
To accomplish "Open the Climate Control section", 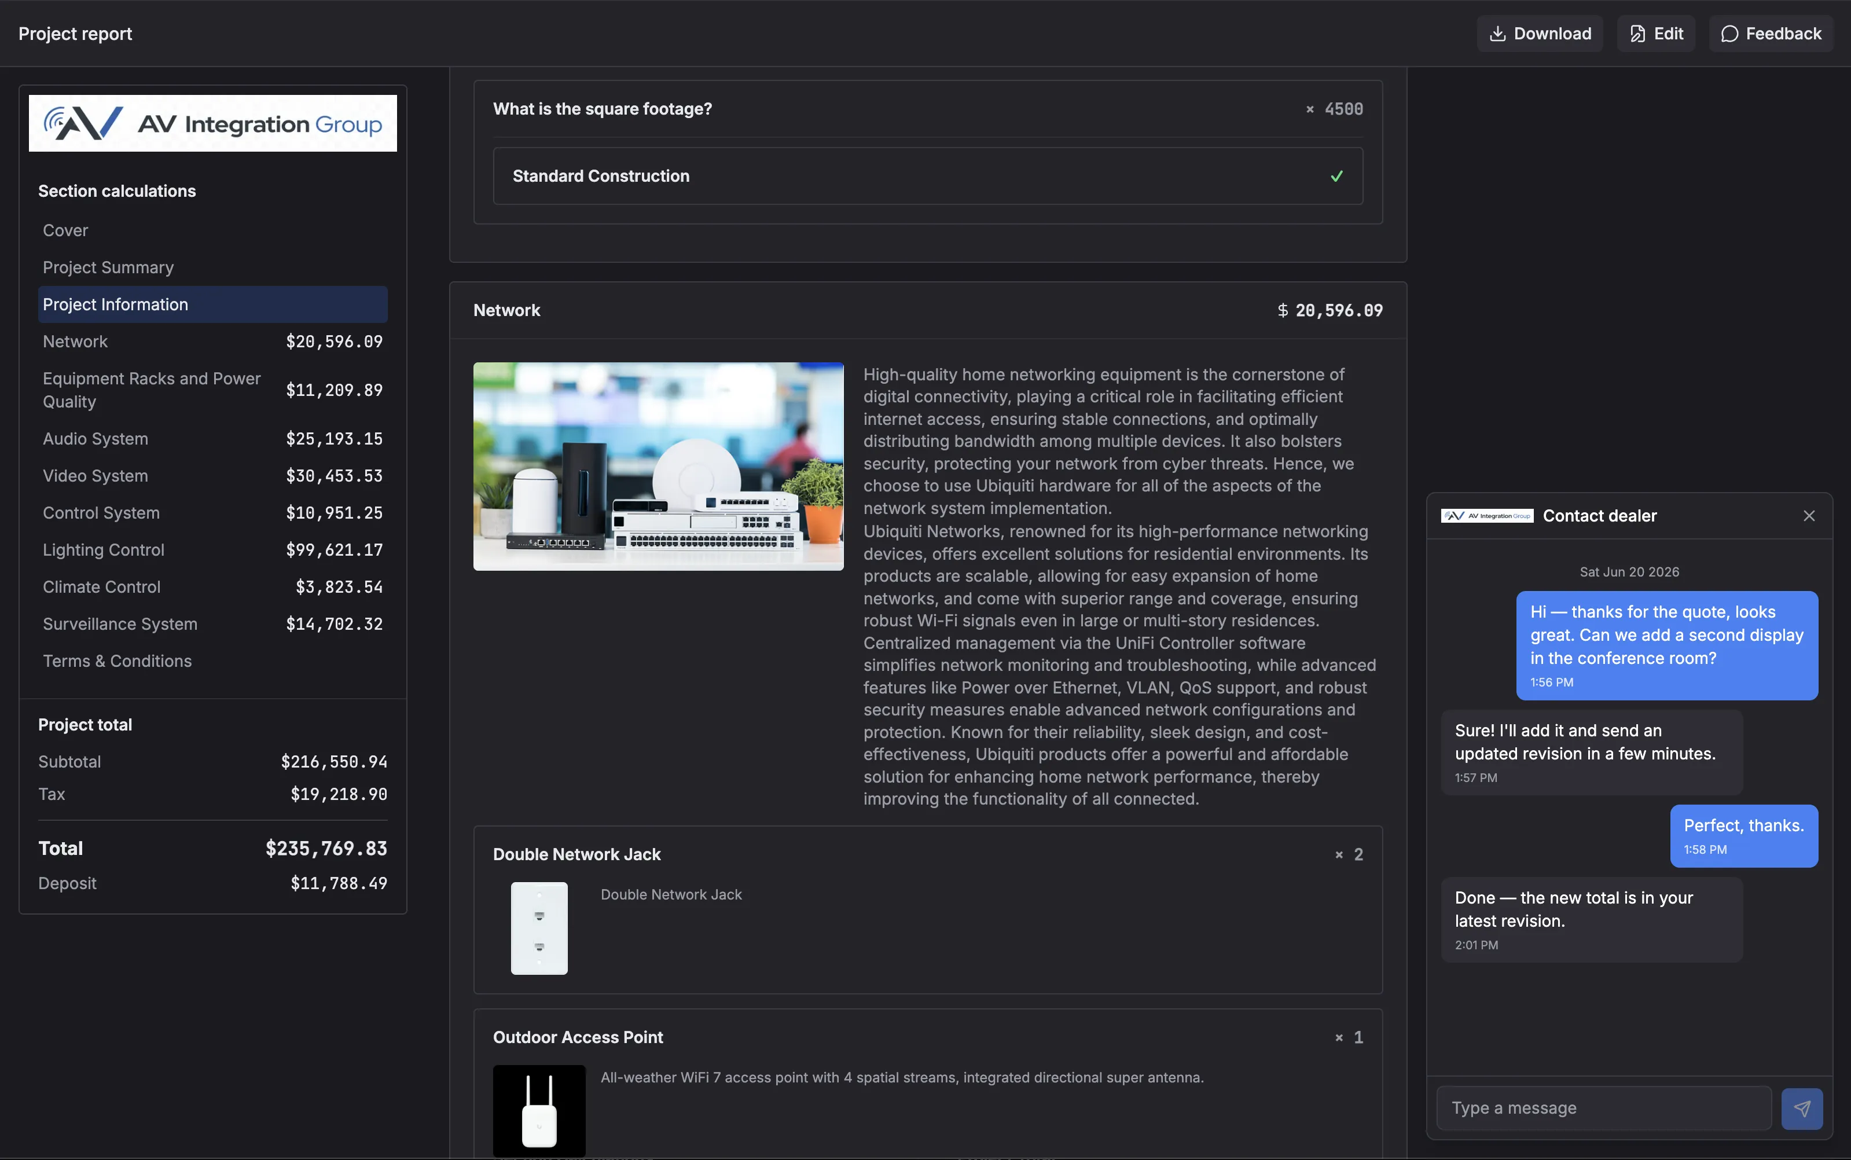I will coord(212,587).
